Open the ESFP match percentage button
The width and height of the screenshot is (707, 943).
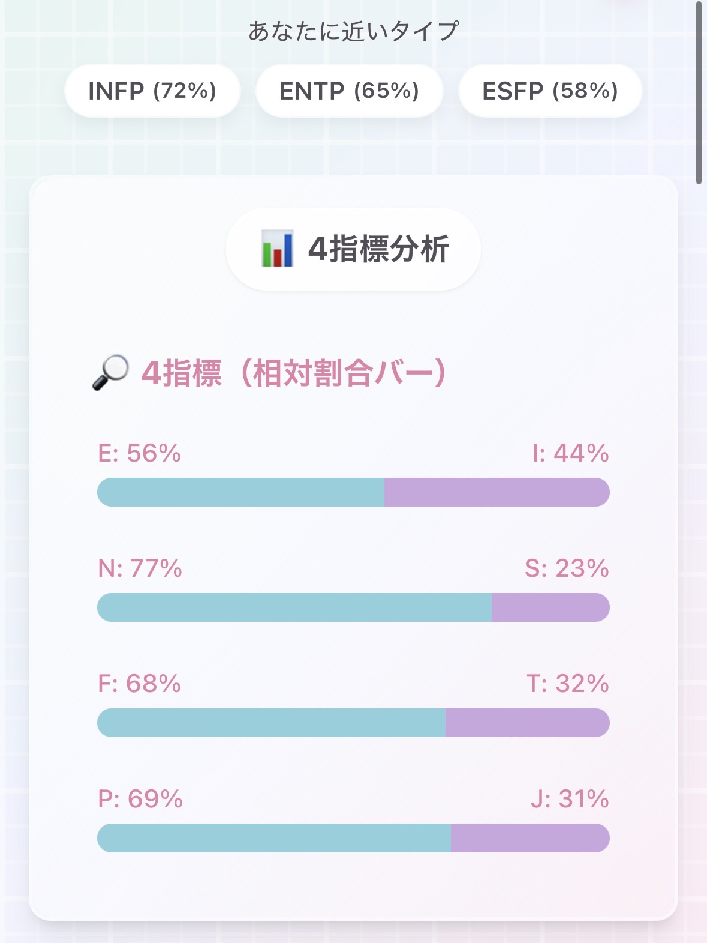coord(550,91)
